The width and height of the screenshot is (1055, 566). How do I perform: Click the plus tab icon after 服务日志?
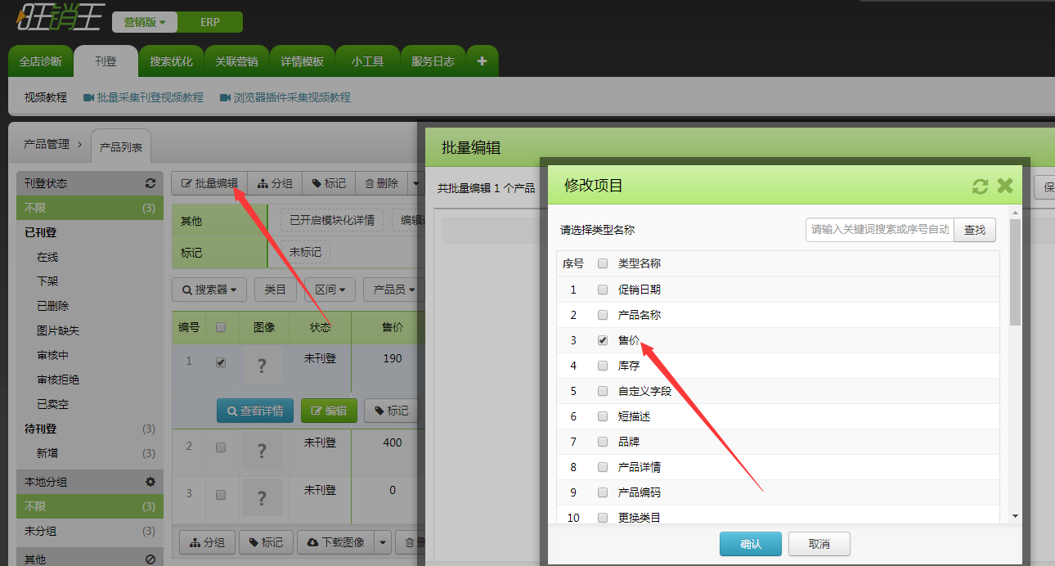[482, 61]
